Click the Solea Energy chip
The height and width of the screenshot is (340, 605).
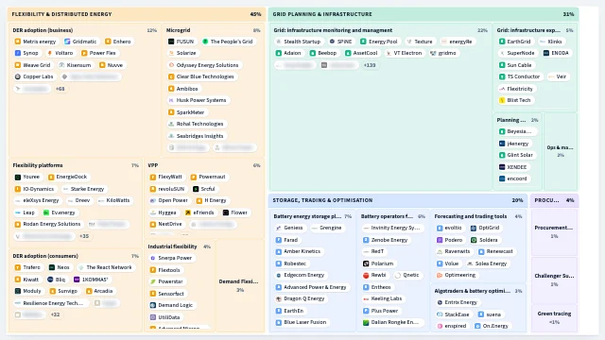[x=488, y=263]
